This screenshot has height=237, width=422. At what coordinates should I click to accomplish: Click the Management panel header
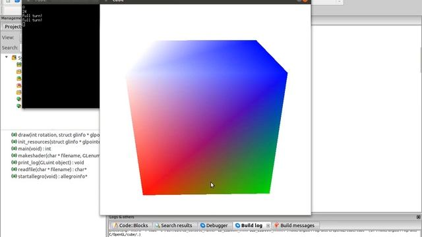point(11,18)
